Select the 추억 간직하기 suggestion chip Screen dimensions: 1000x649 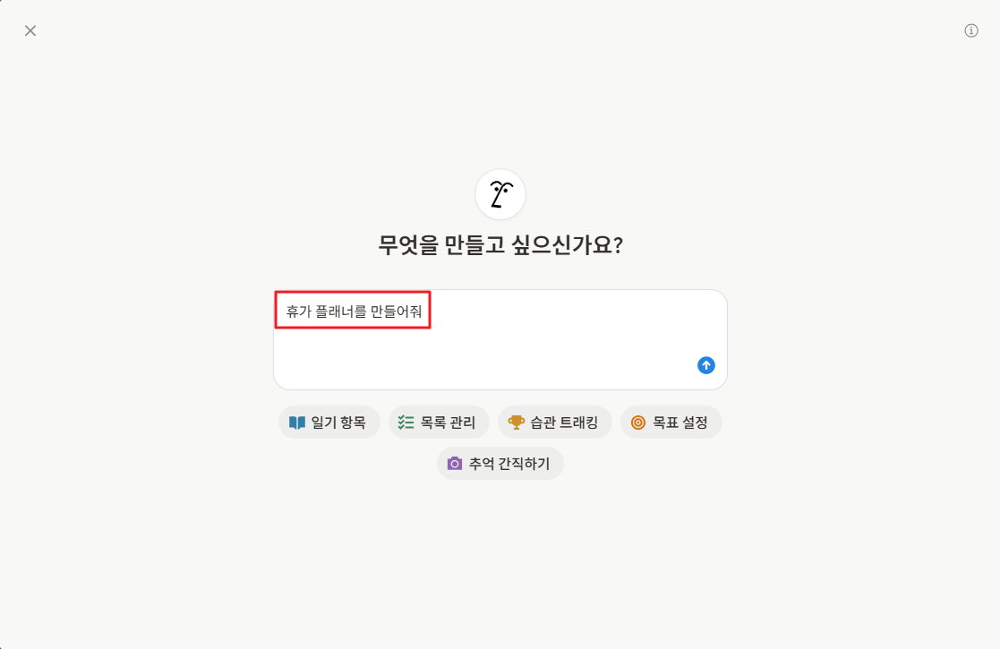click(500, 463)
